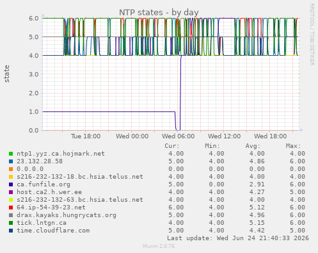Image resolution: width=318 pixels, height=253 pixels.
Task: Click the 5.0 y-axis tick label
Action: click(x=34, y=37)
